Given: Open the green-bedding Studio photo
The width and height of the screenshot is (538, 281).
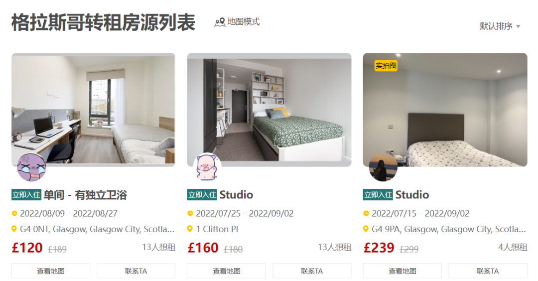Looking at the screenshot, I should pos(269,110).
